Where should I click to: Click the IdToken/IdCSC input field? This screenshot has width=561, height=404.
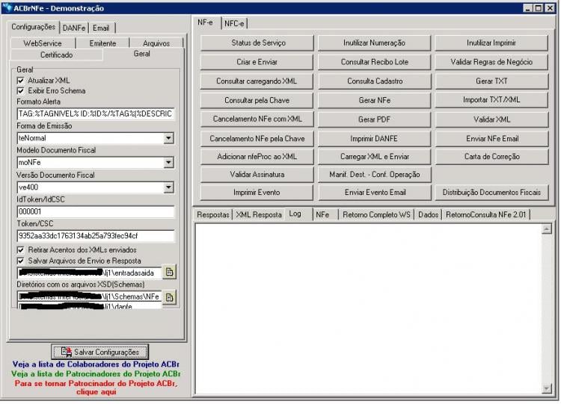[96, 211]
